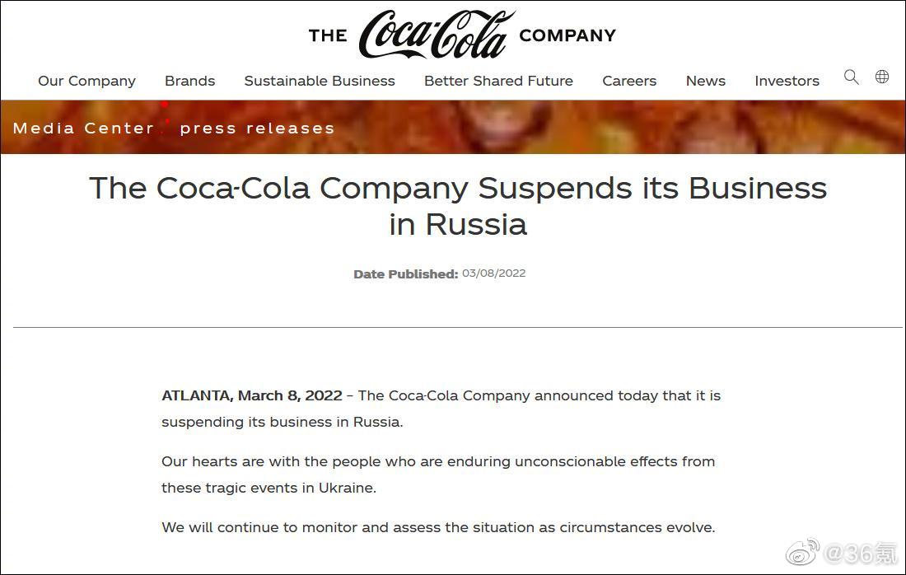Open the Careers navigation item
906x575 pixels.
pos(629,81)
